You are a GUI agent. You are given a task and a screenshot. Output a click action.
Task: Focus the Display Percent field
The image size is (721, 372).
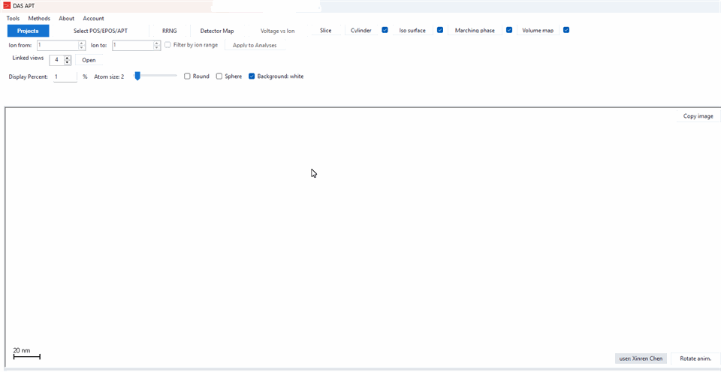[x=65, y=76]
